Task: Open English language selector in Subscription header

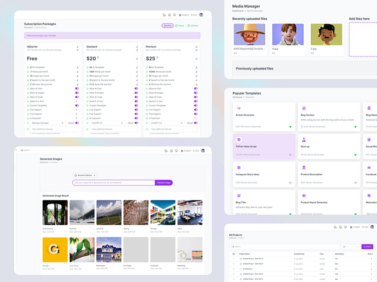Action: point(184,15)
